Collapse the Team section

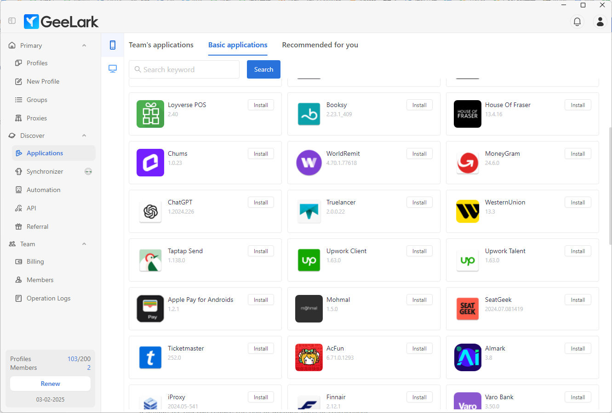84,244
